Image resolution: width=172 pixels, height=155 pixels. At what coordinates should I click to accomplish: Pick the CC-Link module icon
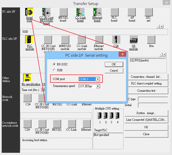(81, 40)
